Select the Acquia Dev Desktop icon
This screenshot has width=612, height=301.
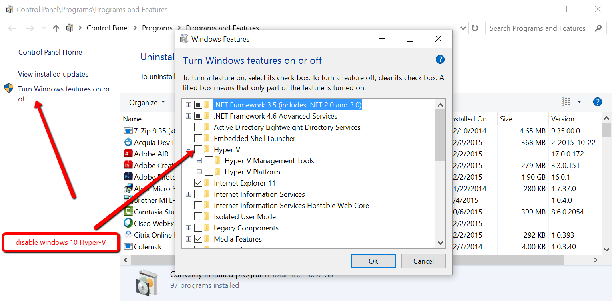(128, 142)
